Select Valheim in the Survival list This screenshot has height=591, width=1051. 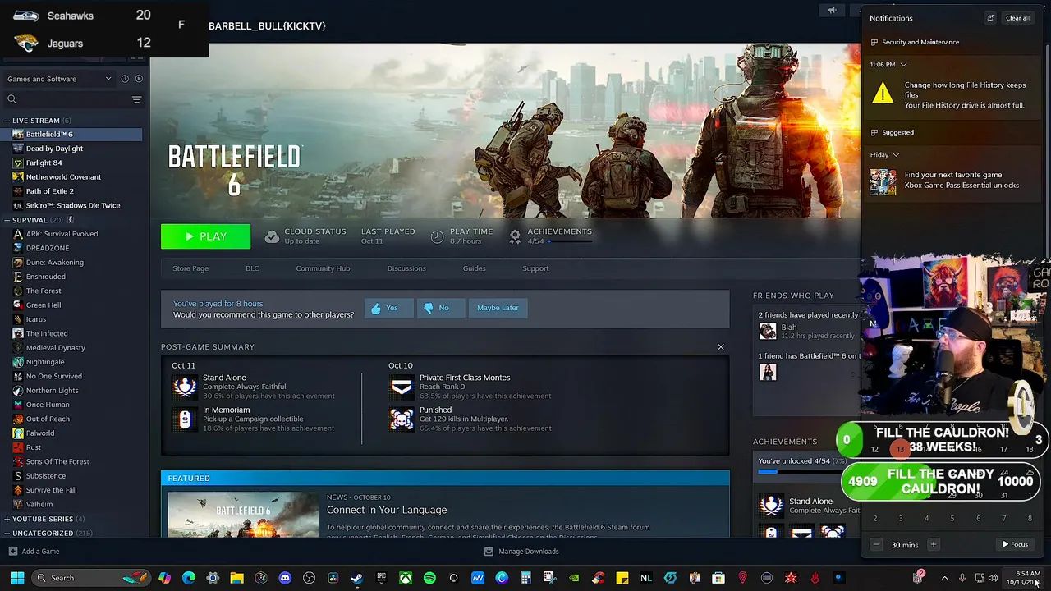[x=39, y=504]
